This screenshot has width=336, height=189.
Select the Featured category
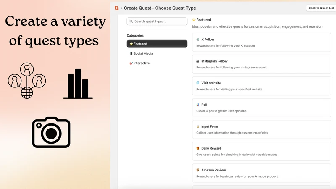coord(157,44)
